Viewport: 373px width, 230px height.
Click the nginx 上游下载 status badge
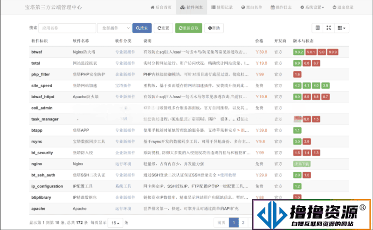[x=302, y=164]
